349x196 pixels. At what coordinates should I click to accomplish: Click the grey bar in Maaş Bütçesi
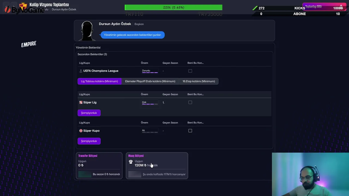tap(135, 174)
